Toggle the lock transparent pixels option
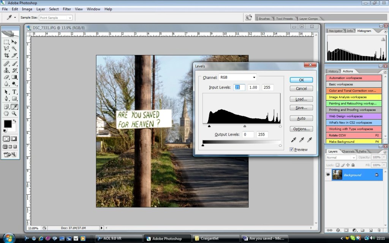This screenshot has width=389, height=243. tap(337, 165)
